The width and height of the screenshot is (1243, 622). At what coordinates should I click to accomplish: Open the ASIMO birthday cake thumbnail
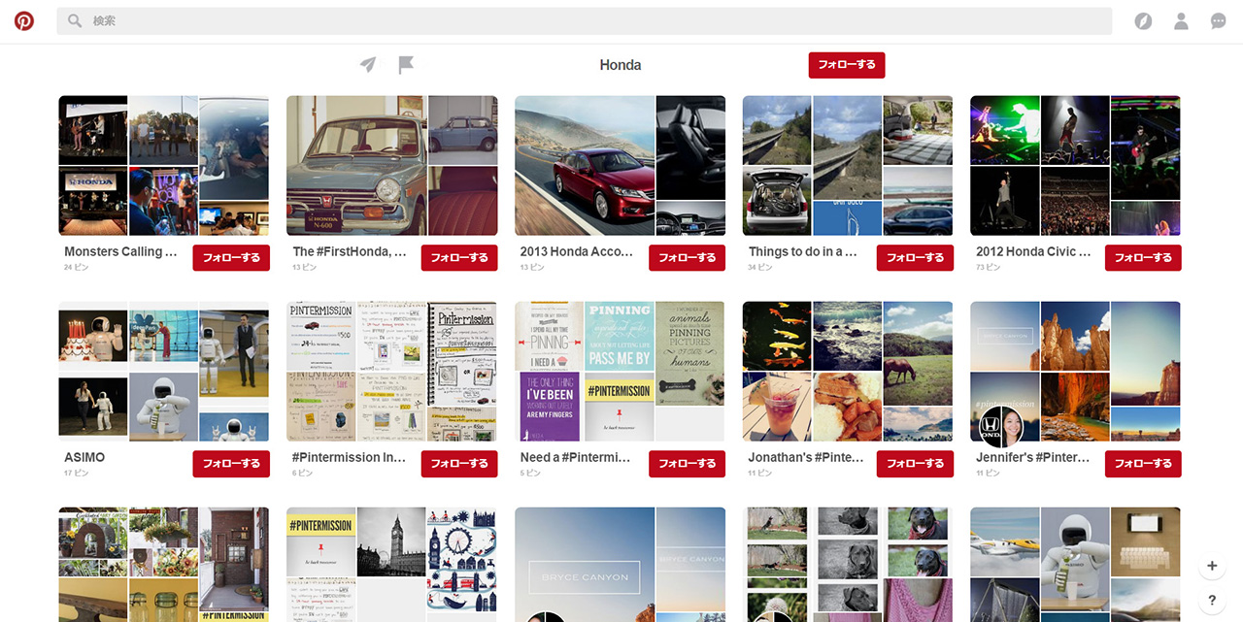coord(93,337)
